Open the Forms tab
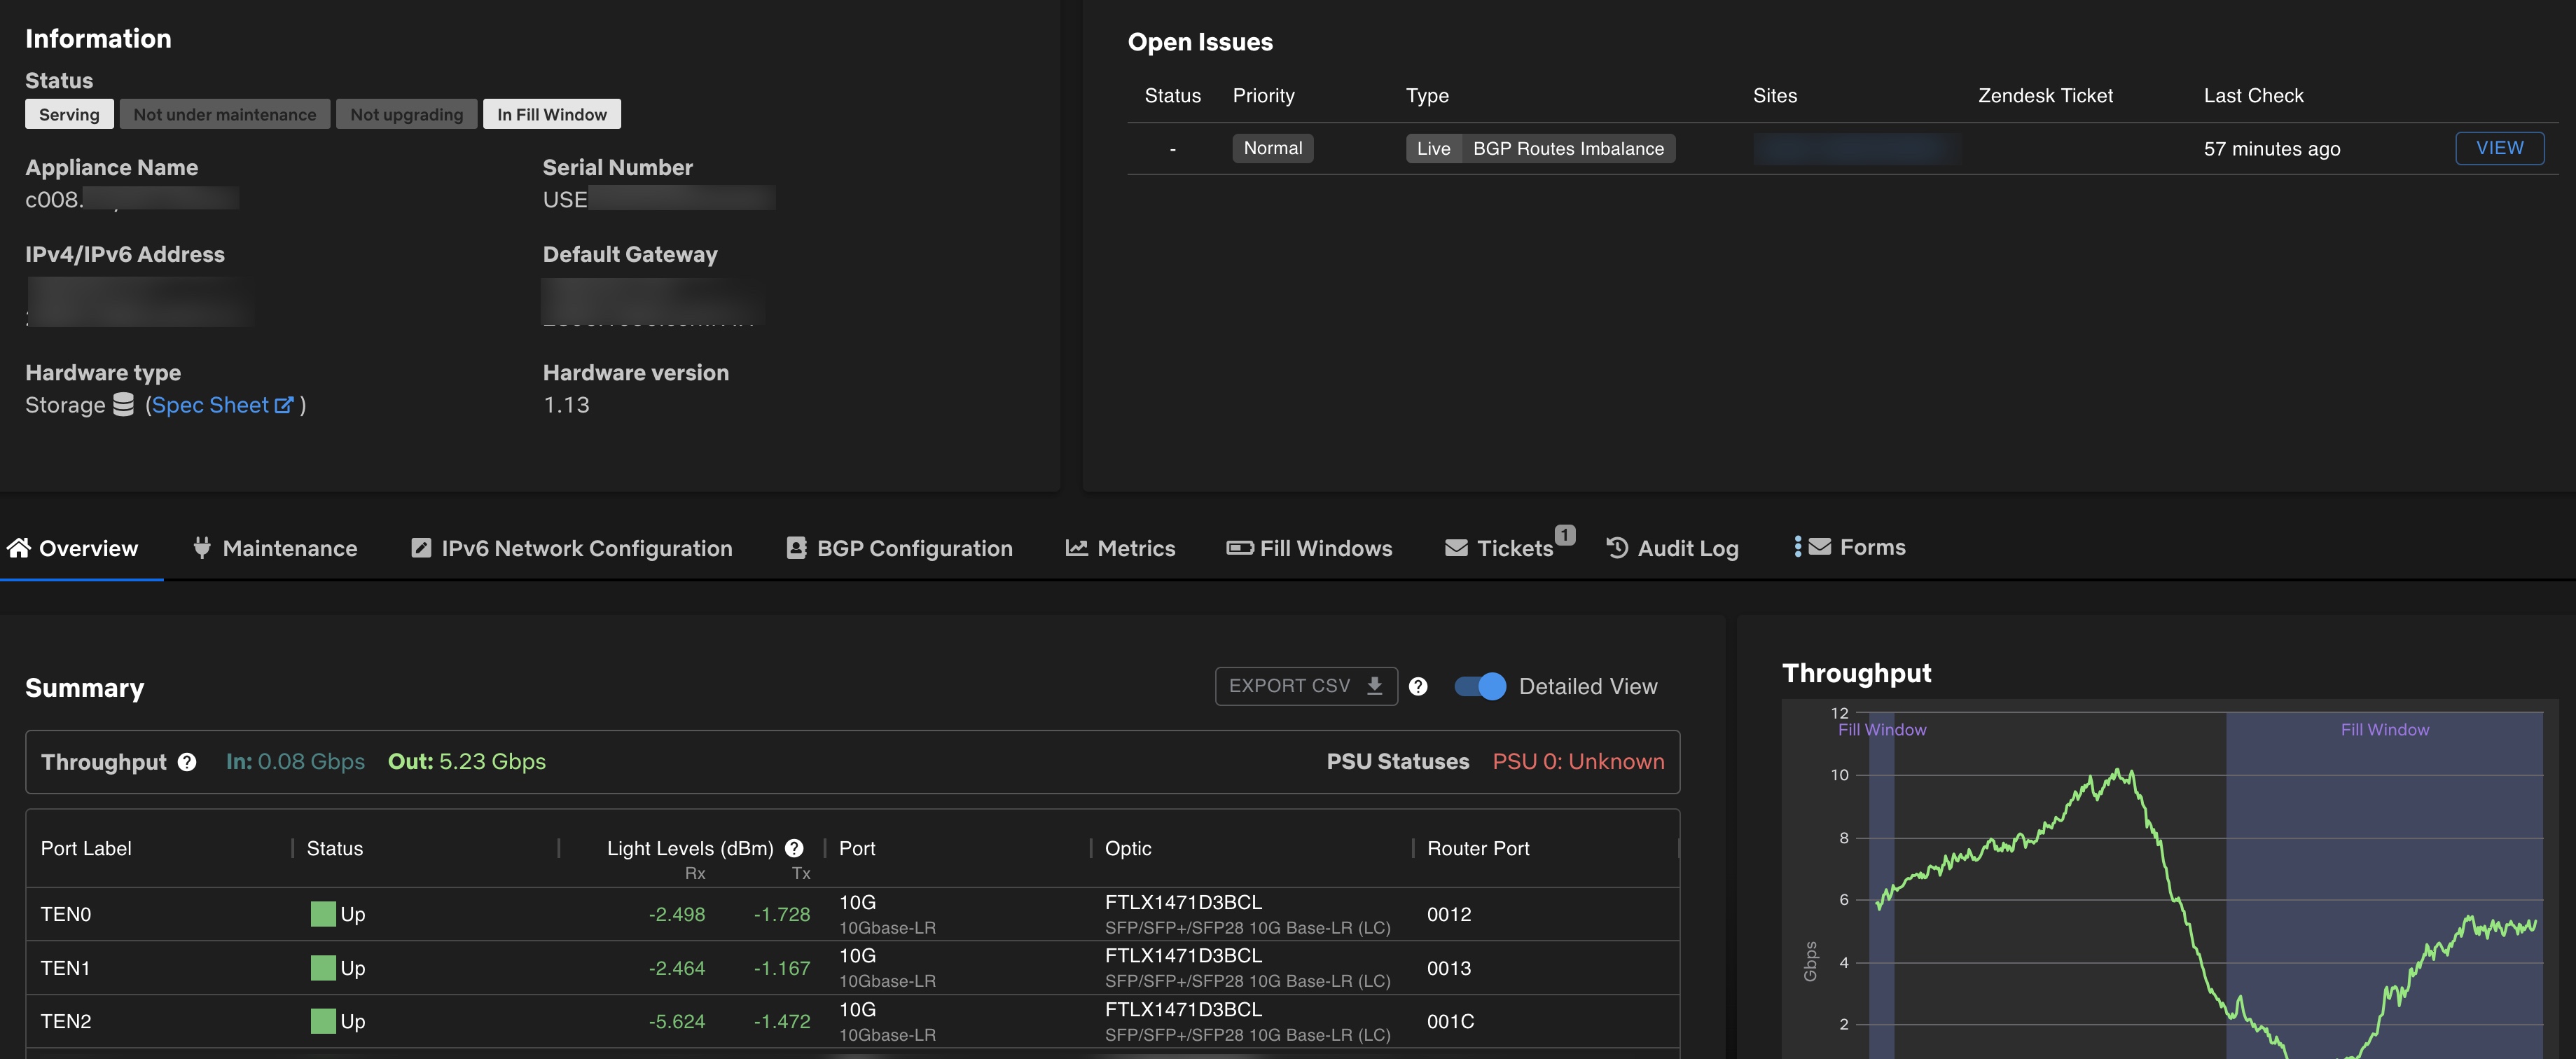 1850,547
